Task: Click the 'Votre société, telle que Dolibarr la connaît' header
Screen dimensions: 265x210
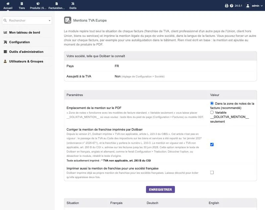Action: [x=96, y=56]
